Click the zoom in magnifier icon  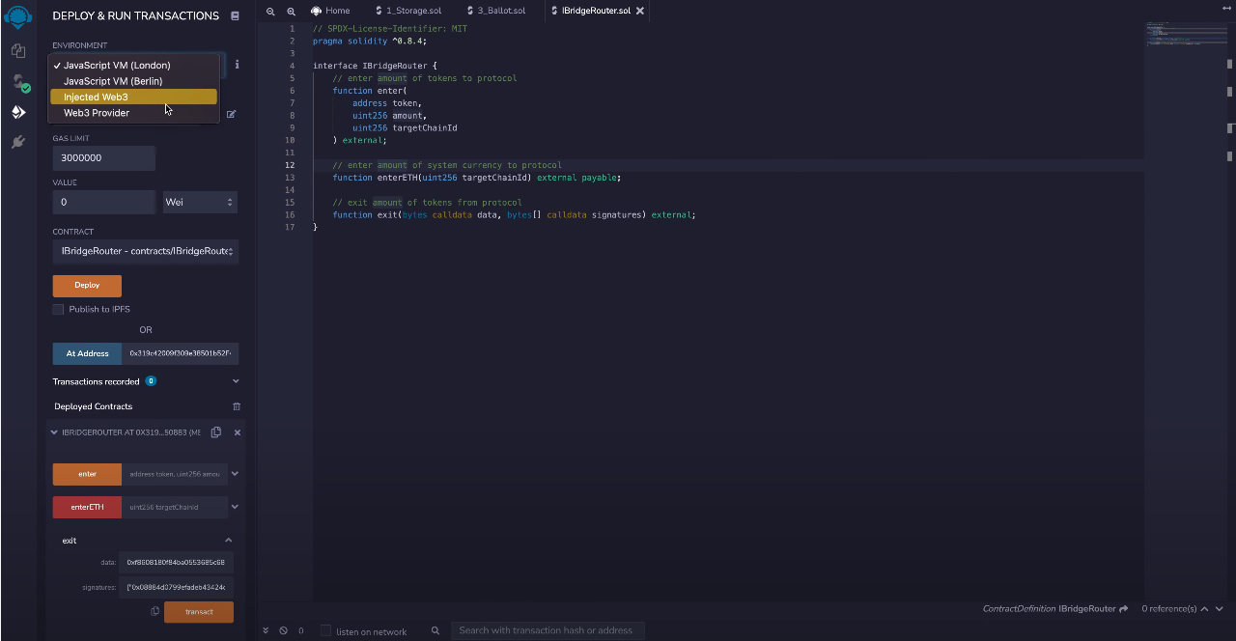(x=291, y=11)
